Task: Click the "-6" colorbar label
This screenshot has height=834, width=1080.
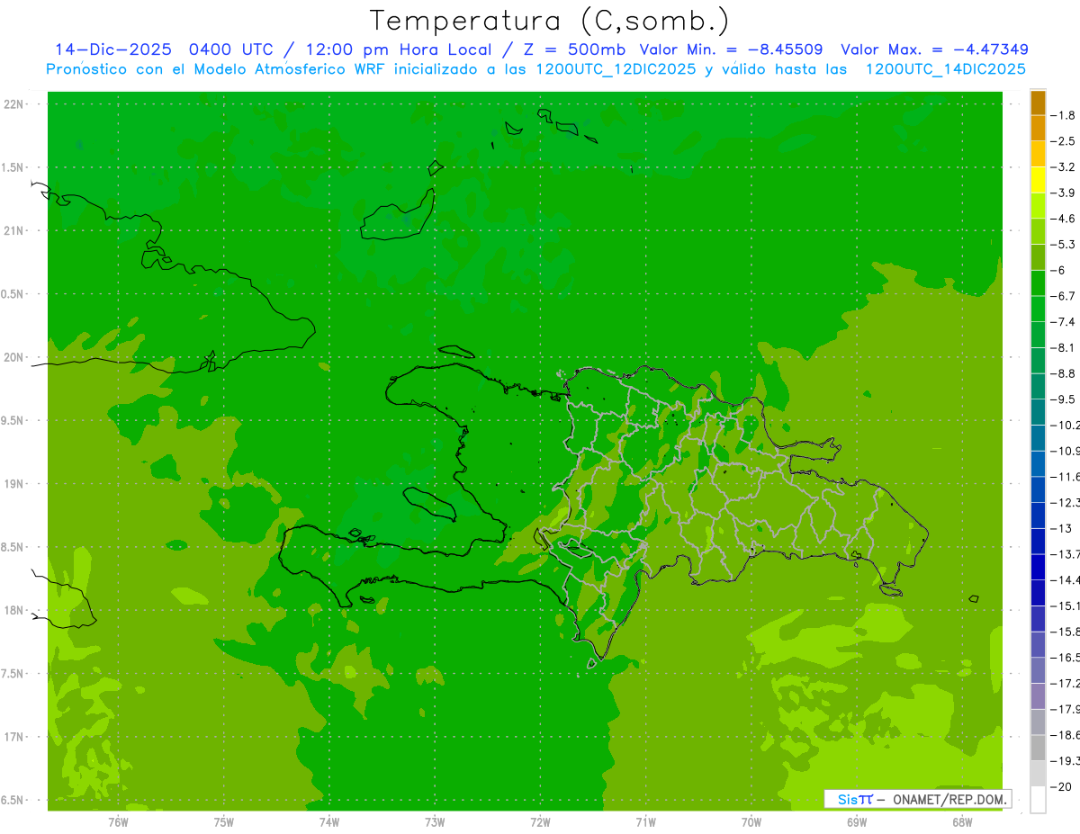Action: click(1059, 270)
